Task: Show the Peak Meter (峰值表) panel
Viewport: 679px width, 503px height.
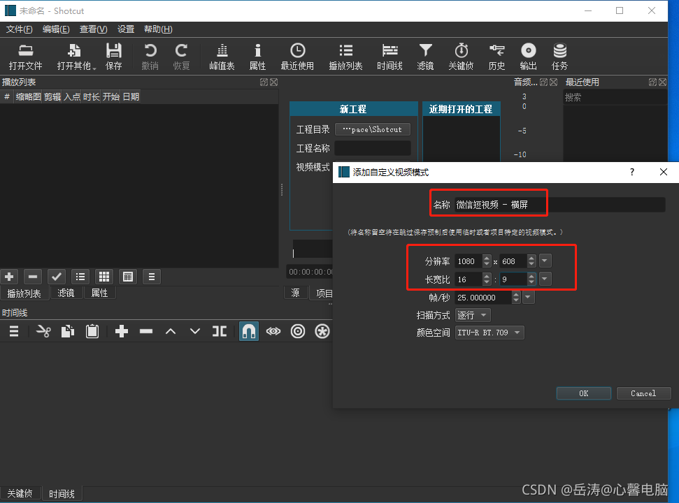Action: [222, 57]
